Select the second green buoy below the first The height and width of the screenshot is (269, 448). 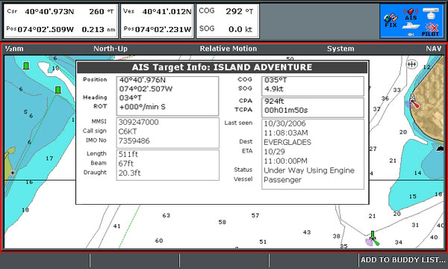58,90
